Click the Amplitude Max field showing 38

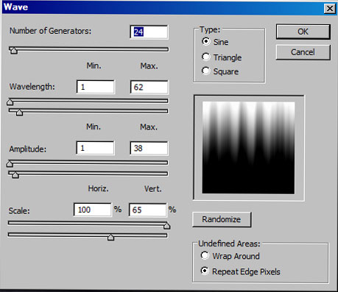(x=149, y=148)
